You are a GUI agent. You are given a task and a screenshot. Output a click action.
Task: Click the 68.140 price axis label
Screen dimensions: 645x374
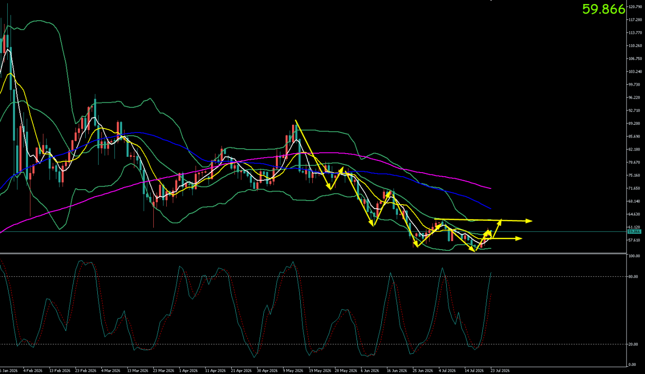[635, 201]
